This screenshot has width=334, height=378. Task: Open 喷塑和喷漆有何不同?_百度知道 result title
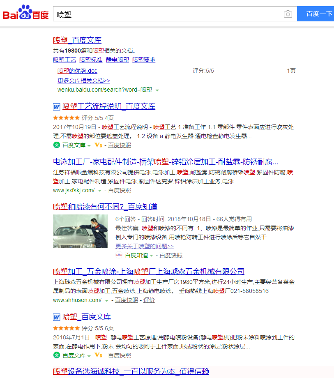click(105, 206)
